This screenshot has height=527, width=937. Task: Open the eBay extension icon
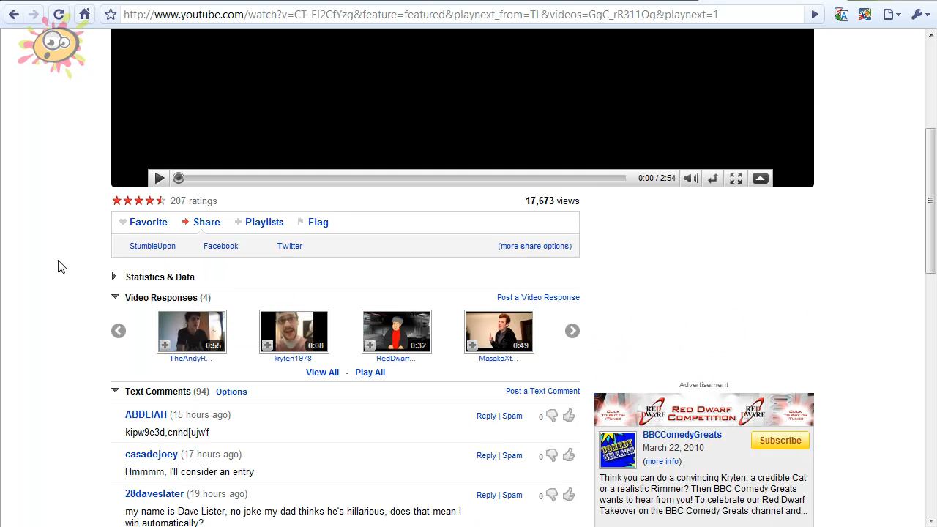click(x=865, y=14)
